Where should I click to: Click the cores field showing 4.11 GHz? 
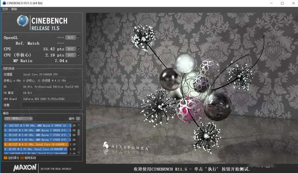tap(51, 80)
